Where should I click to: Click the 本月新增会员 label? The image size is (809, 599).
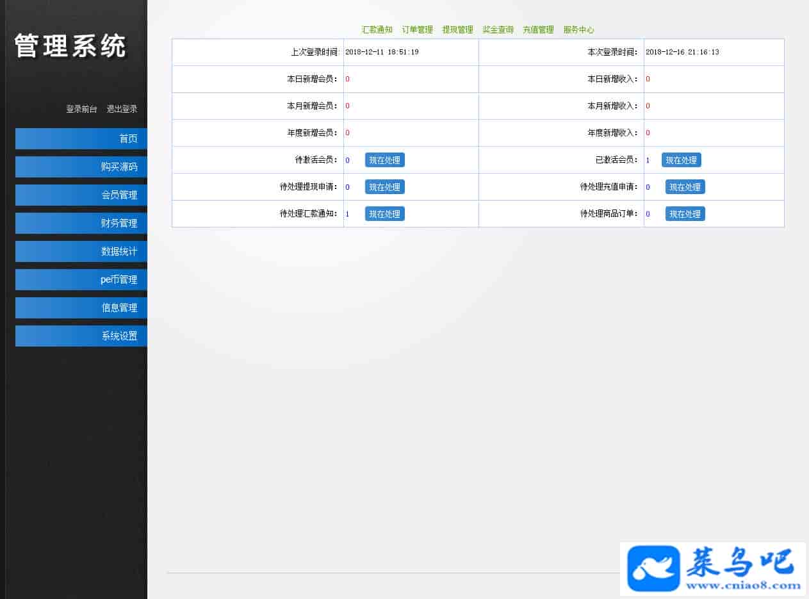point(312,106)
